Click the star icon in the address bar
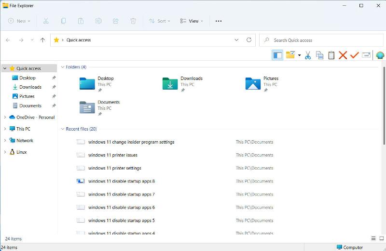Viewport: 386px width, 251px height. pyautogui.click(x=56, y=40)
